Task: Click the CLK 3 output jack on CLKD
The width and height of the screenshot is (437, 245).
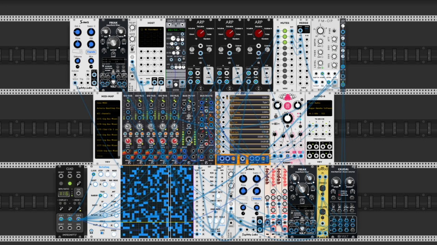Action: [79, 219]
